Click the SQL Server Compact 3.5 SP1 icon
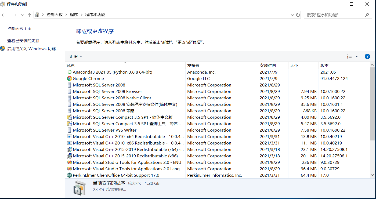 pos(69,117)
